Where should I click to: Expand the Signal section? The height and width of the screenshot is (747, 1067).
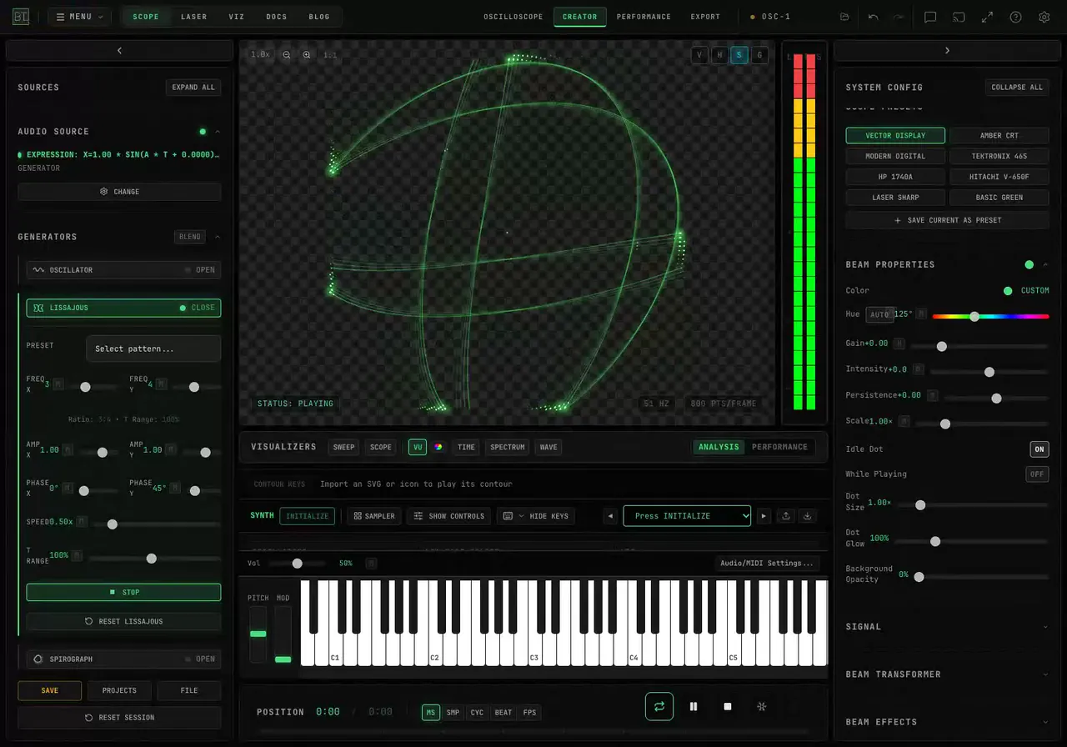[947, 627]
